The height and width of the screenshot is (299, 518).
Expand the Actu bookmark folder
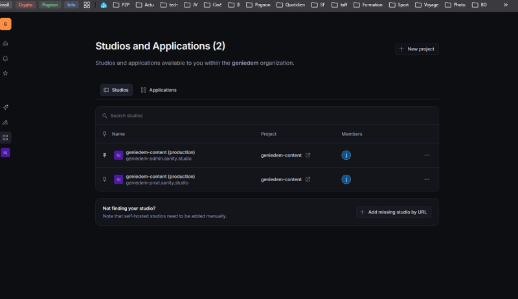[145, 5]
